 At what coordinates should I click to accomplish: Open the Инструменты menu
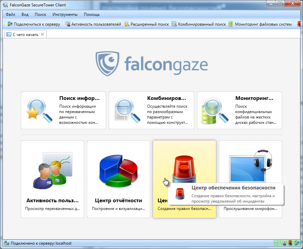(65, 14)
